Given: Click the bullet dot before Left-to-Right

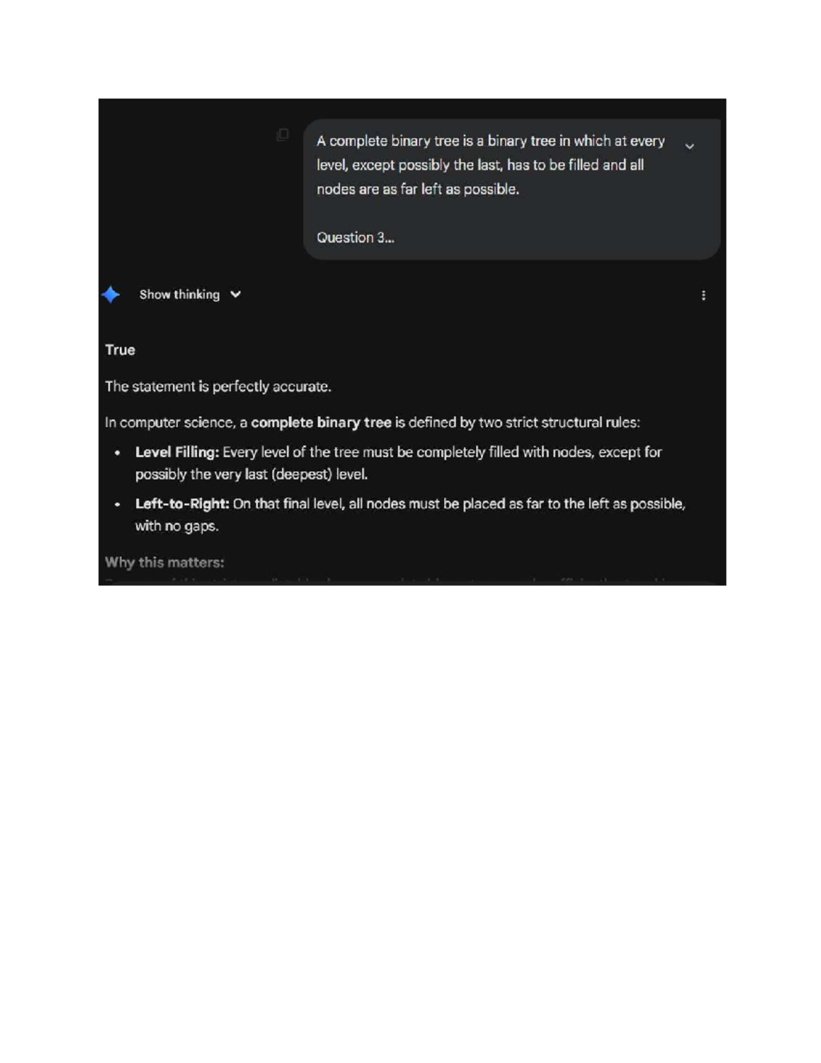Looking at the screenshot, I should (x=118, y=504).
